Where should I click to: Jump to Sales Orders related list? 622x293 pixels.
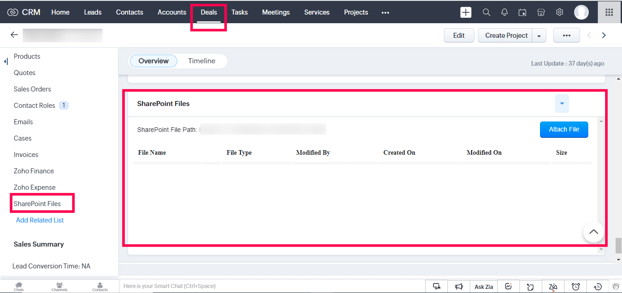(32, 89)
